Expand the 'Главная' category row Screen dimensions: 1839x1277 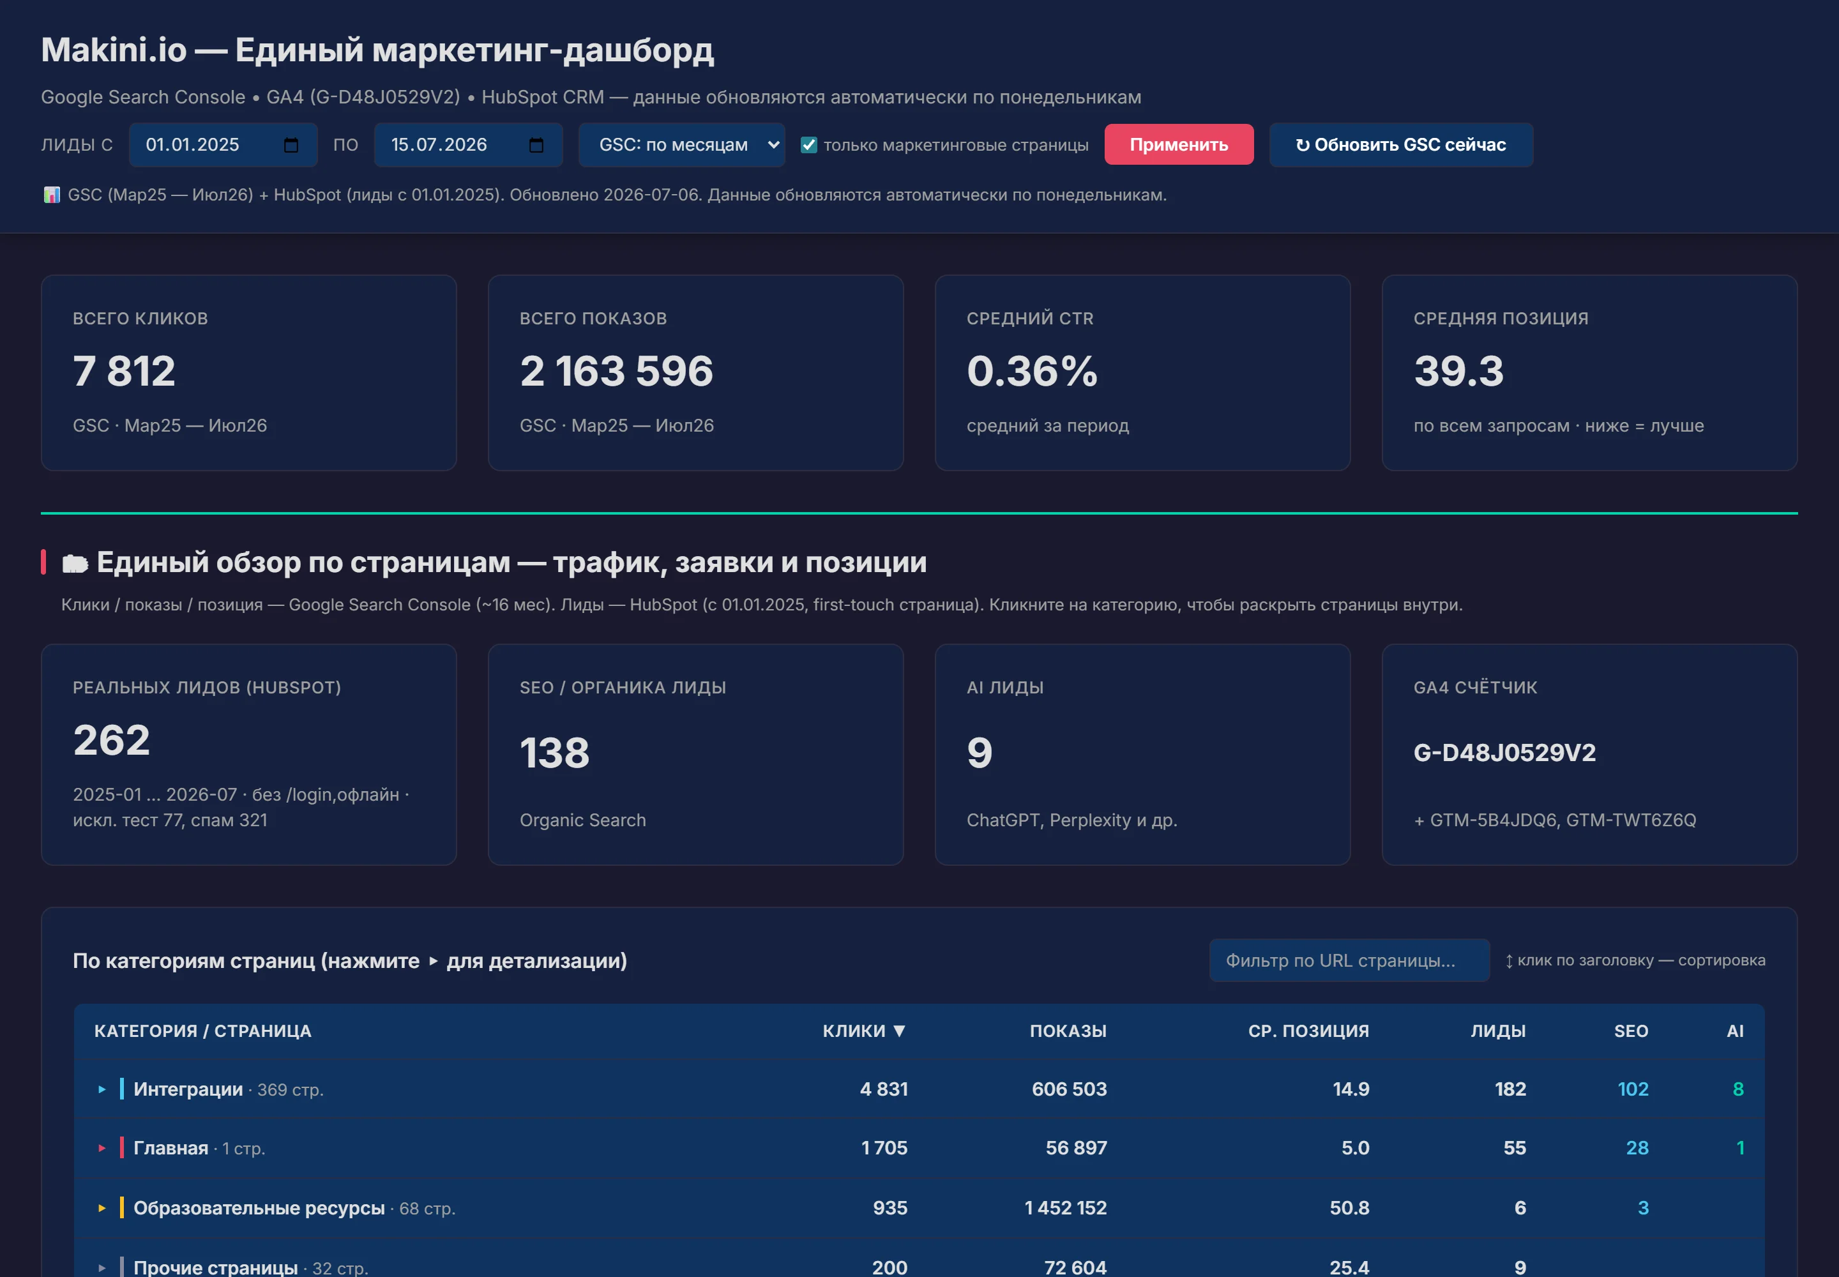click(102, 1148)
